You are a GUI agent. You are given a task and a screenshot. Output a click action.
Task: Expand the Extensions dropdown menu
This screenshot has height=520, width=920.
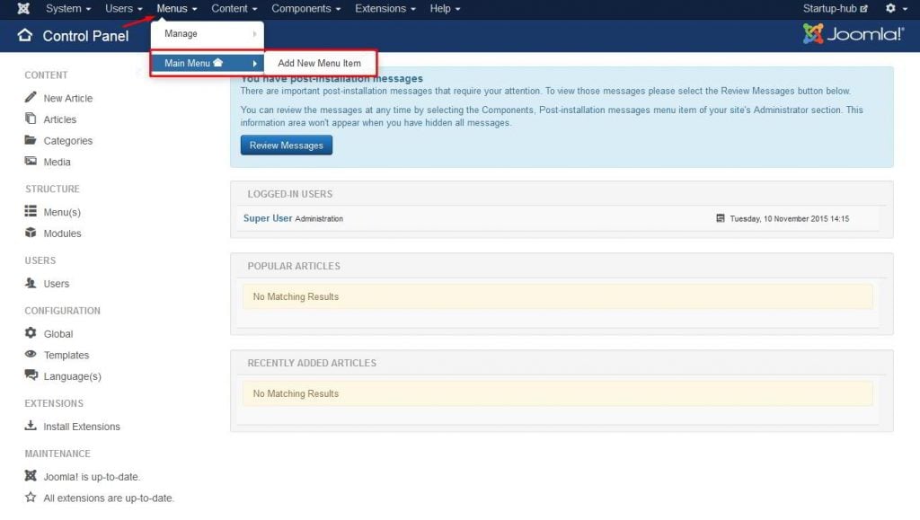coord(385,9)
